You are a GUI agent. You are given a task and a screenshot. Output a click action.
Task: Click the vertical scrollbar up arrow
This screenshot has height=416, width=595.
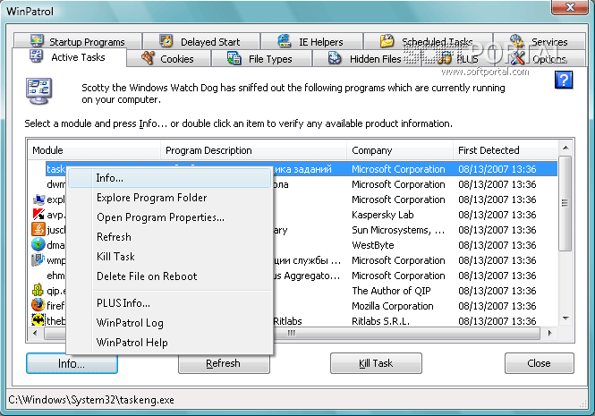tap(565, 148)
